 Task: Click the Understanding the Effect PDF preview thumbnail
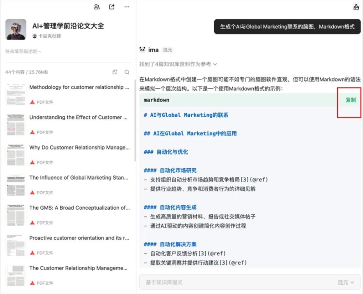[x=15, y=125]
